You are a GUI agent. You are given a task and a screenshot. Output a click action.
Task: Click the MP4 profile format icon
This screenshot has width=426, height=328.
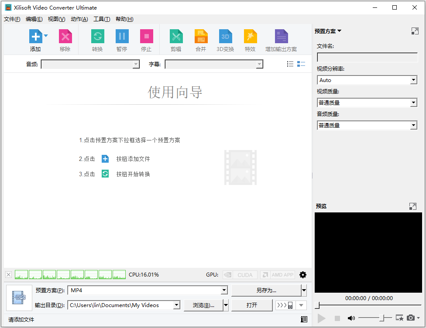(x=19, y=297)
